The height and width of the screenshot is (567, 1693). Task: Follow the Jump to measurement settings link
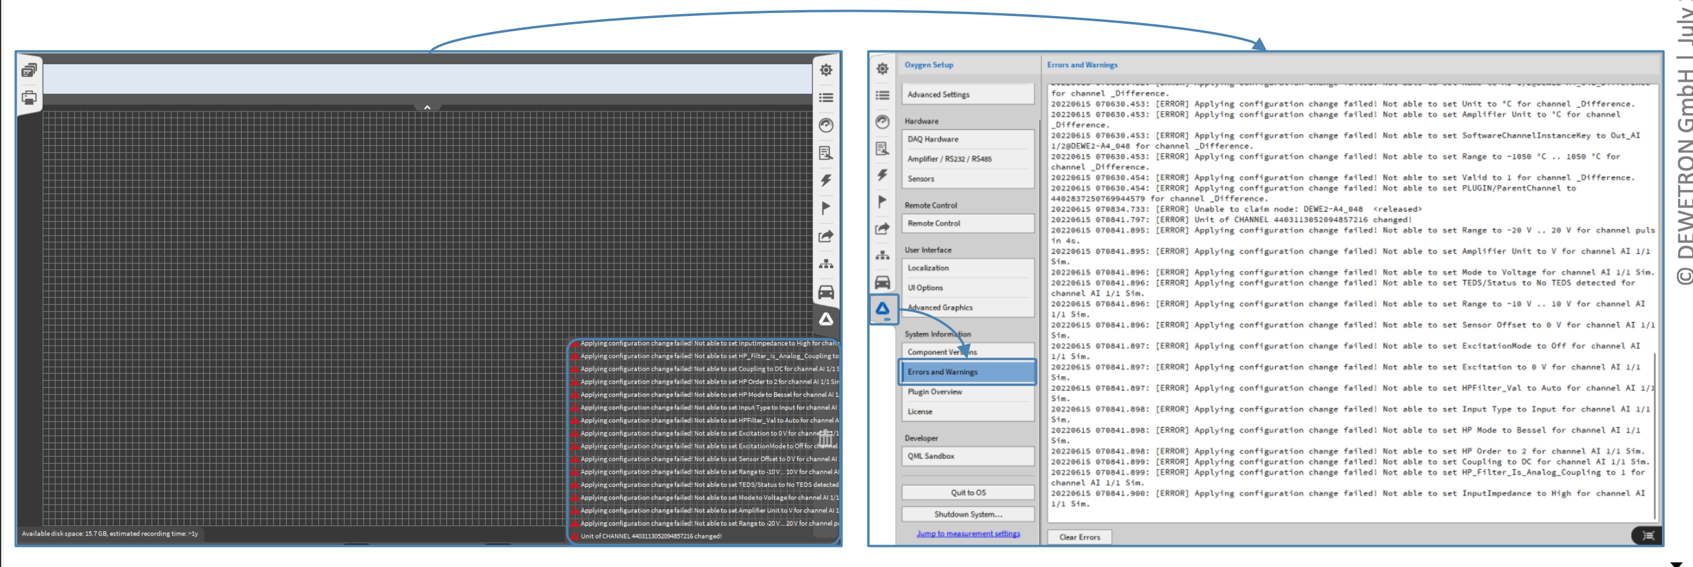pos(968,534)
